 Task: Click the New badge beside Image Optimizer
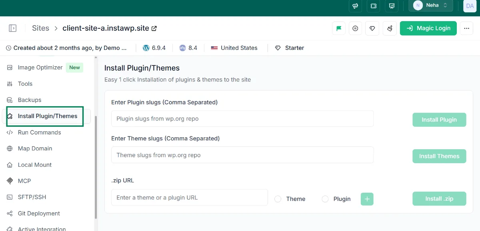75,67
